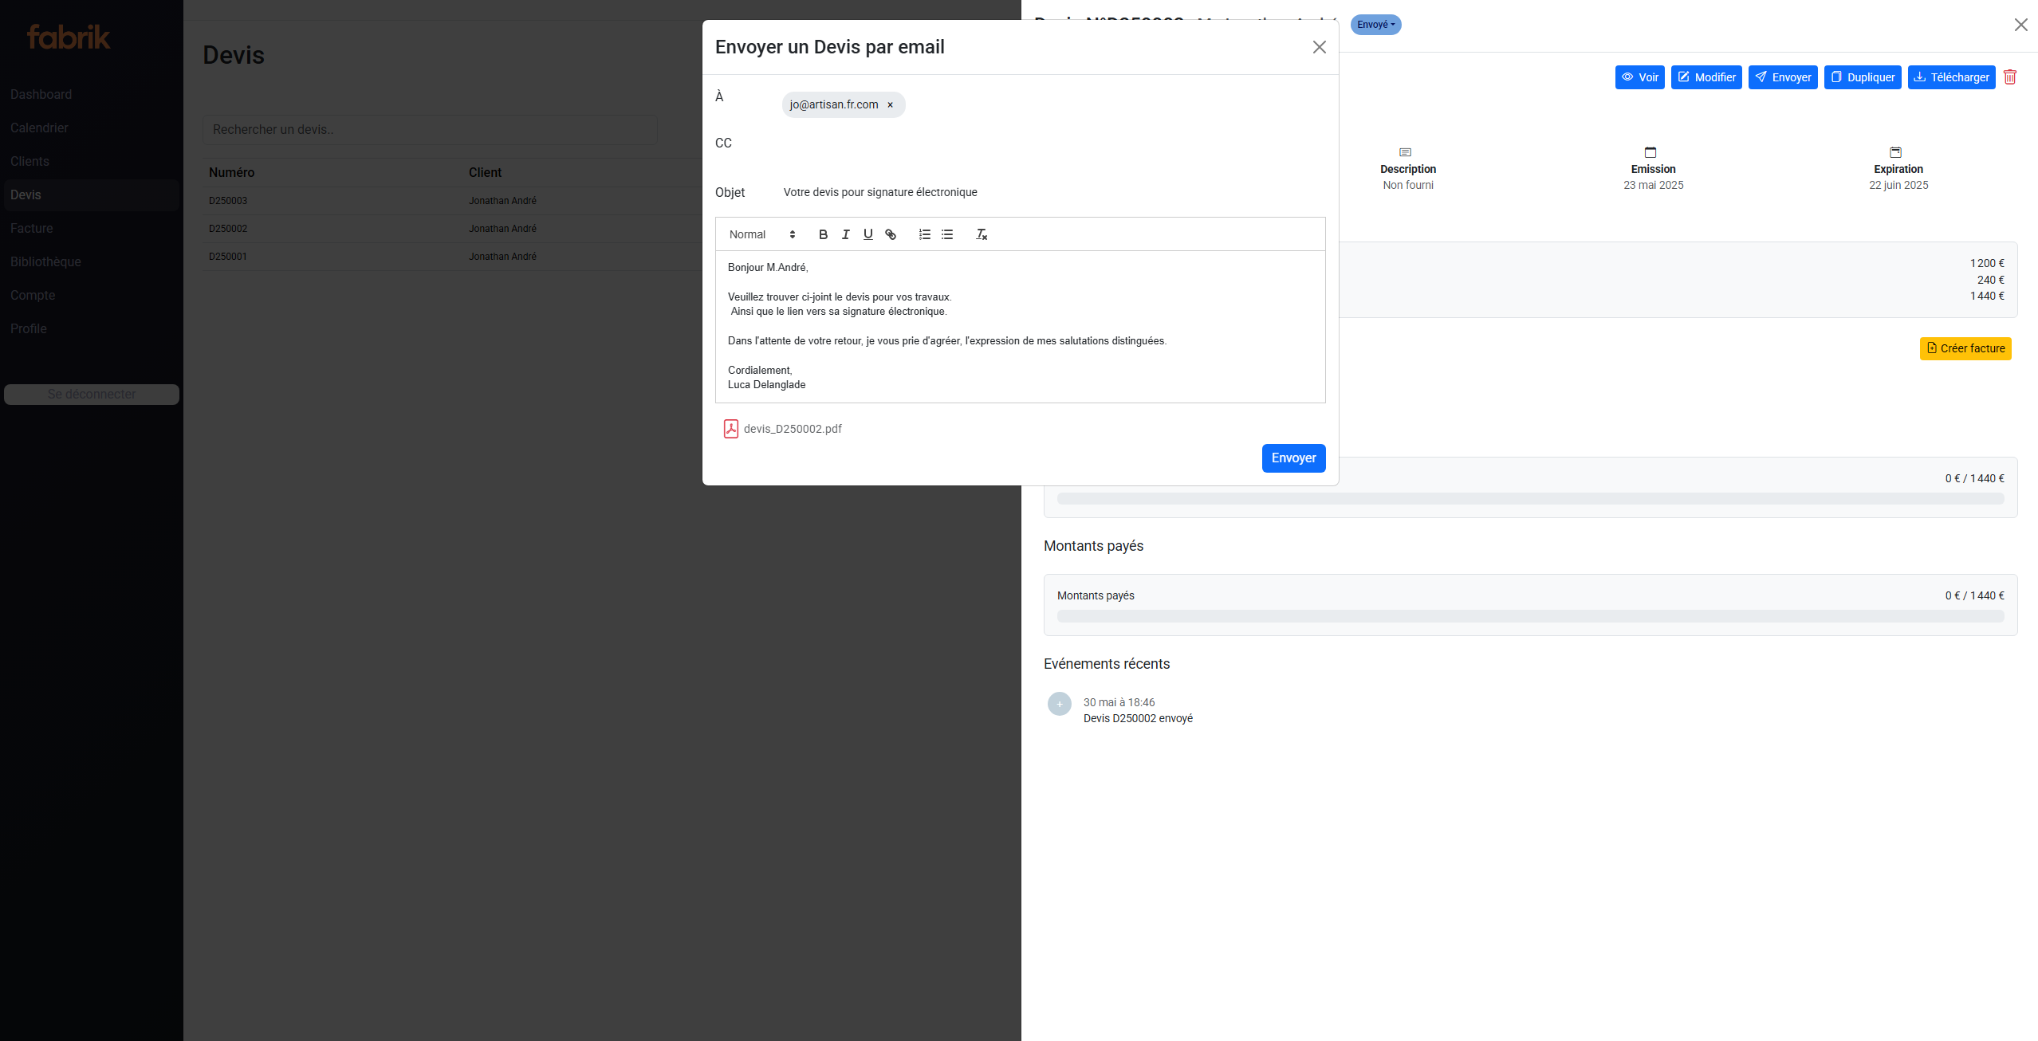Screen dimensions: 2038x1041
Task: Remove the jo@artisan.fr.com recipient chip
Action: tap(890, 104)
